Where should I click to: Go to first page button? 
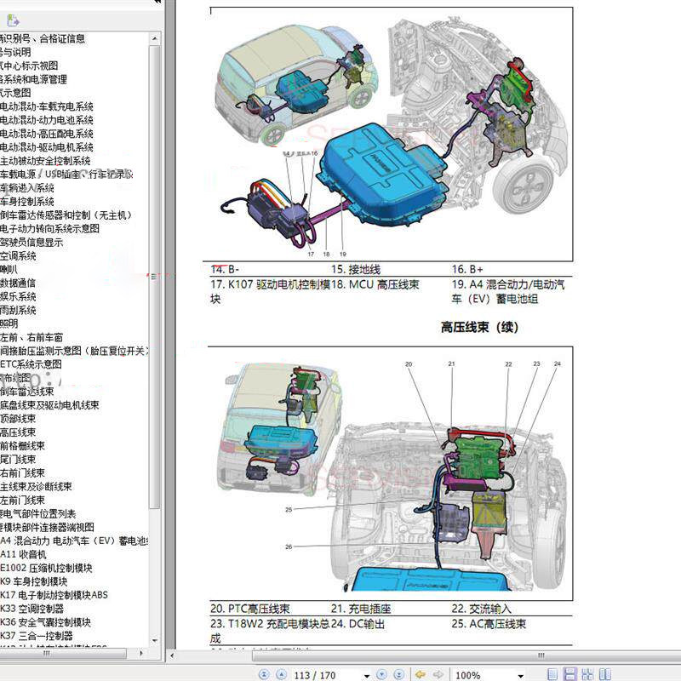(x=264, y=674)
